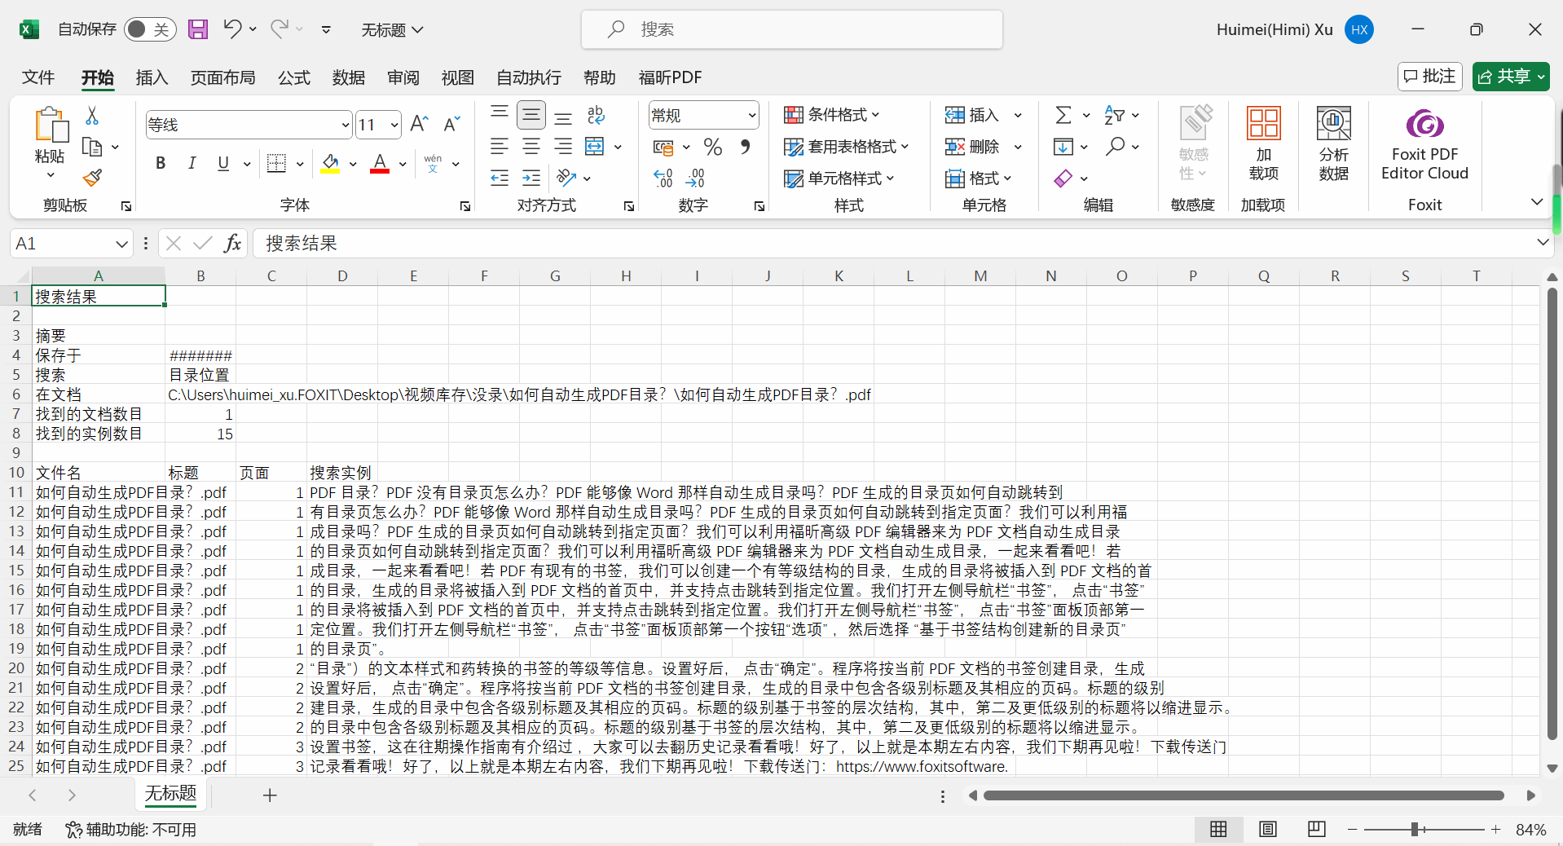Viewport: 1563px width, 846px height.
Task: Open the font name dropdown
Action: (345, 125)
